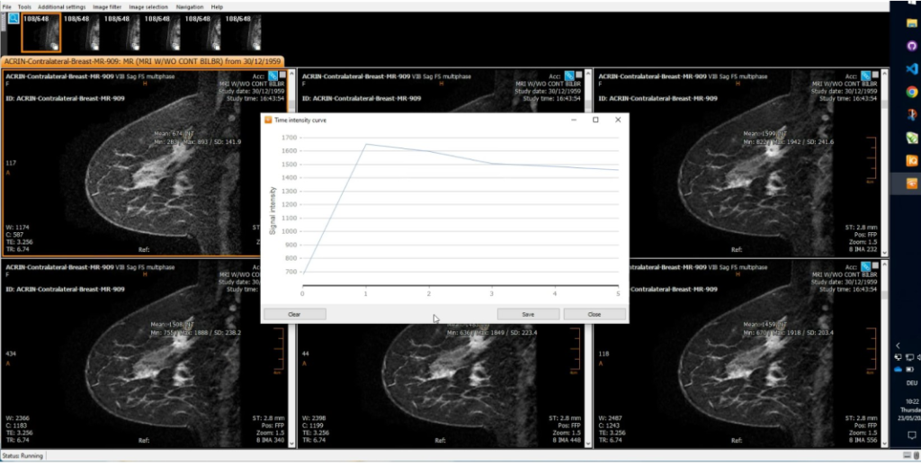
Task: Click scroll-up arrow of 8 IMA 232 viewport
Action: [883, 73]
